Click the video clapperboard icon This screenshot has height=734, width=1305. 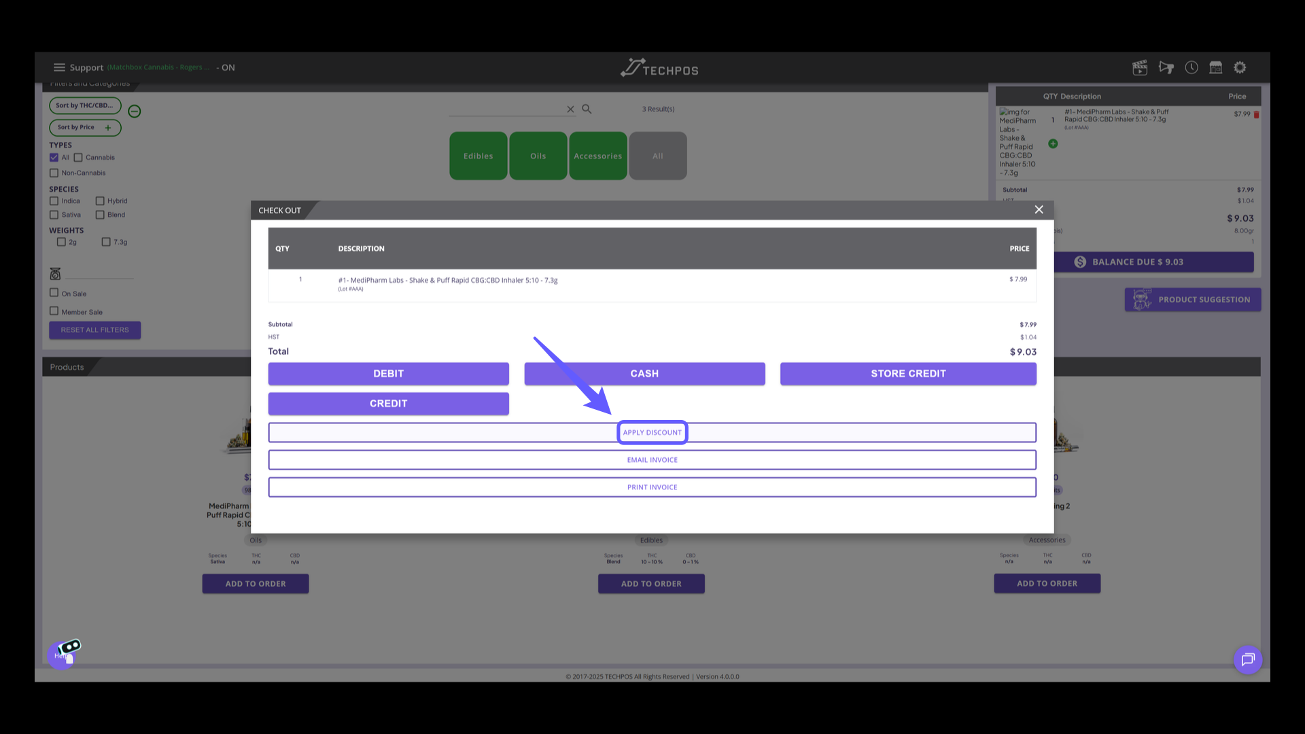(1140, 67)
